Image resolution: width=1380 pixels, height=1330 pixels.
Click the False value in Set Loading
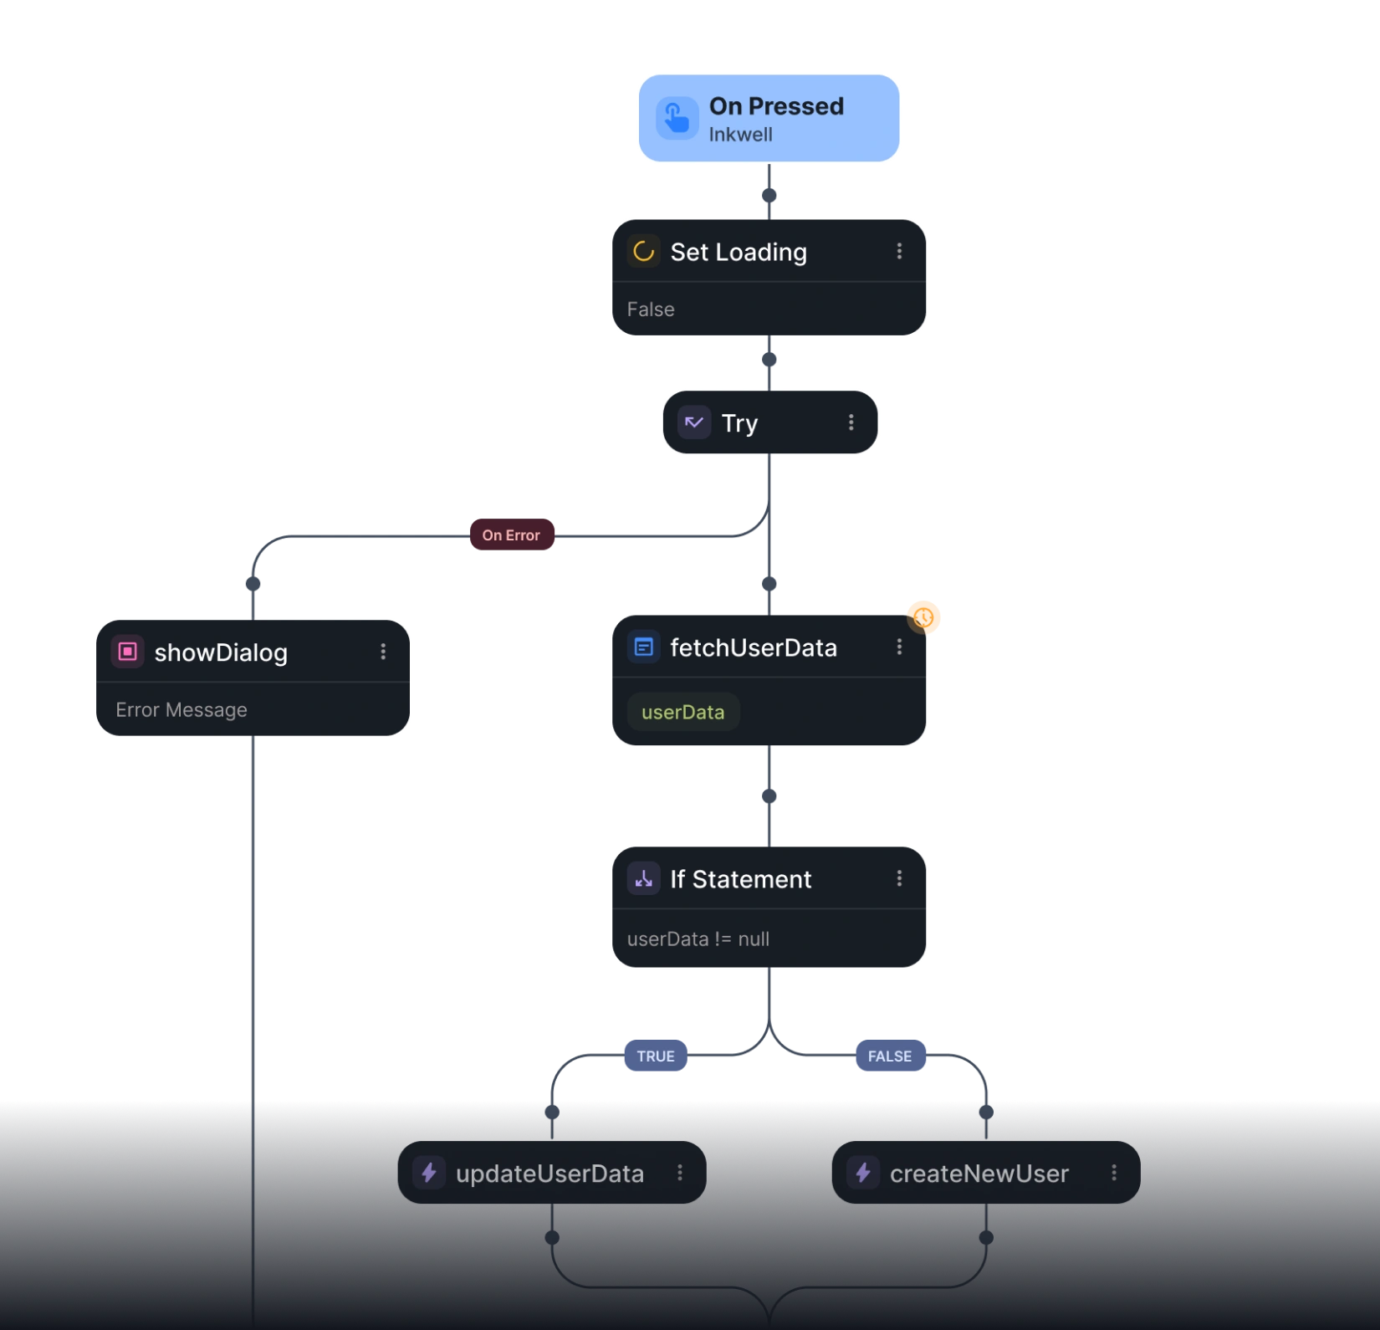pos(651,309)
